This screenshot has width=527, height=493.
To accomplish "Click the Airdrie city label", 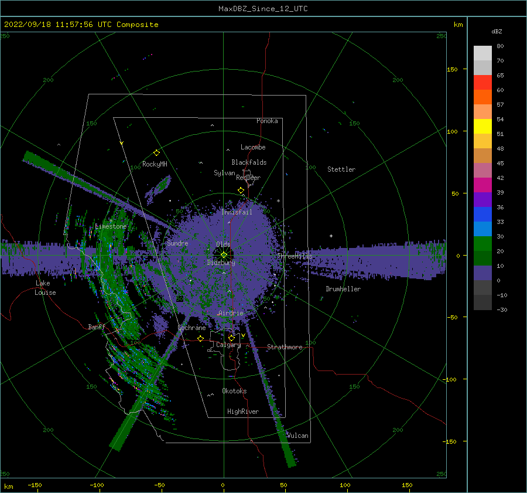I will tap(231, 313).
